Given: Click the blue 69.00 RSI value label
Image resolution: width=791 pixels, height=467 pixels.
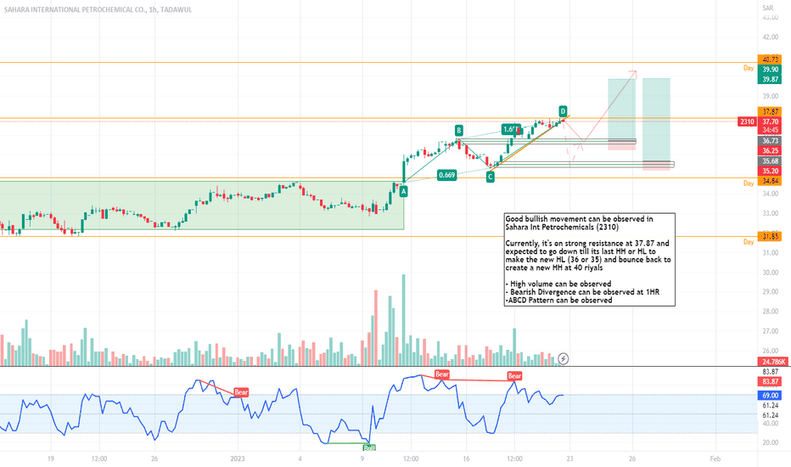Looking at the screenshot, I should (770, 396).
